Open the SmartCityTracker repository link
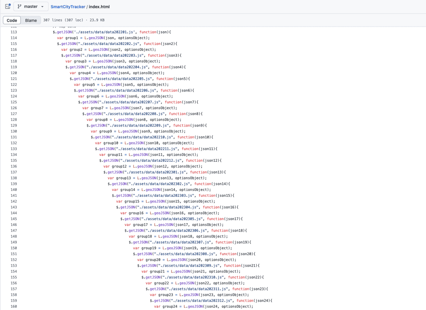 tap(68, 7)
